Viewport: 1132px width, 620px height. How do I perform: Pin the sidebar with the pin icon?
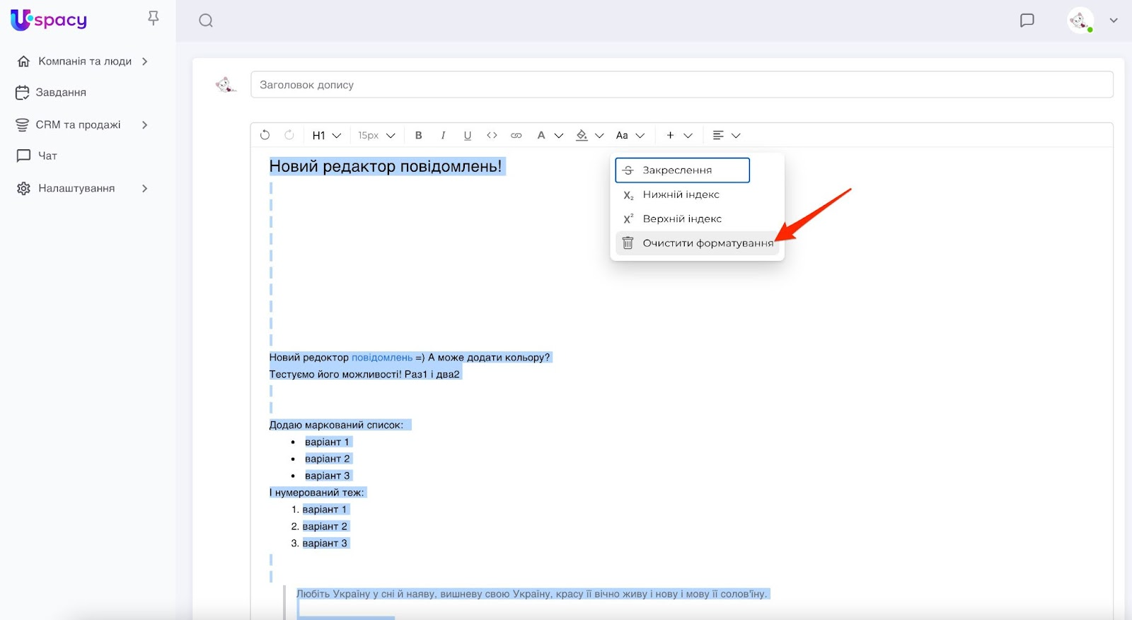coord(154,18)
